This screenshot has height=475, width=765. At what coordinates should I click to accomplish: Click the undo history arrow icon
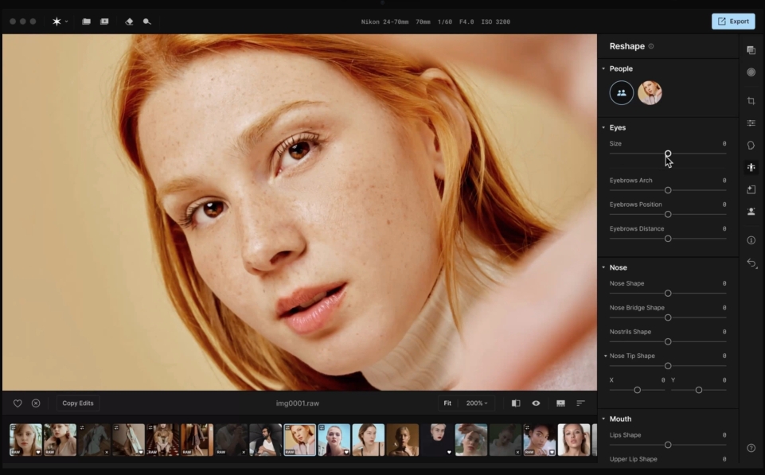751,263
